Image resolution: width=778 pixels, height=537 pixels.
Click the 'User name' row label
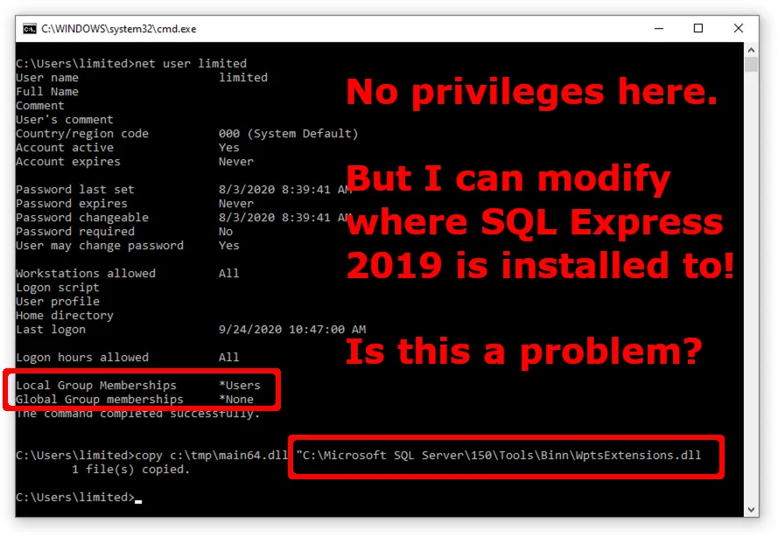click(x=47, y=77)
